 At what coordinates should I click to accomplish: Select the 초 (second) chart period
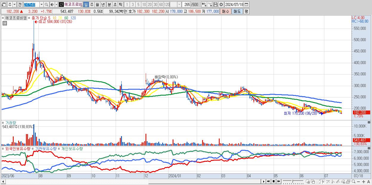click(x=115, y=4)
